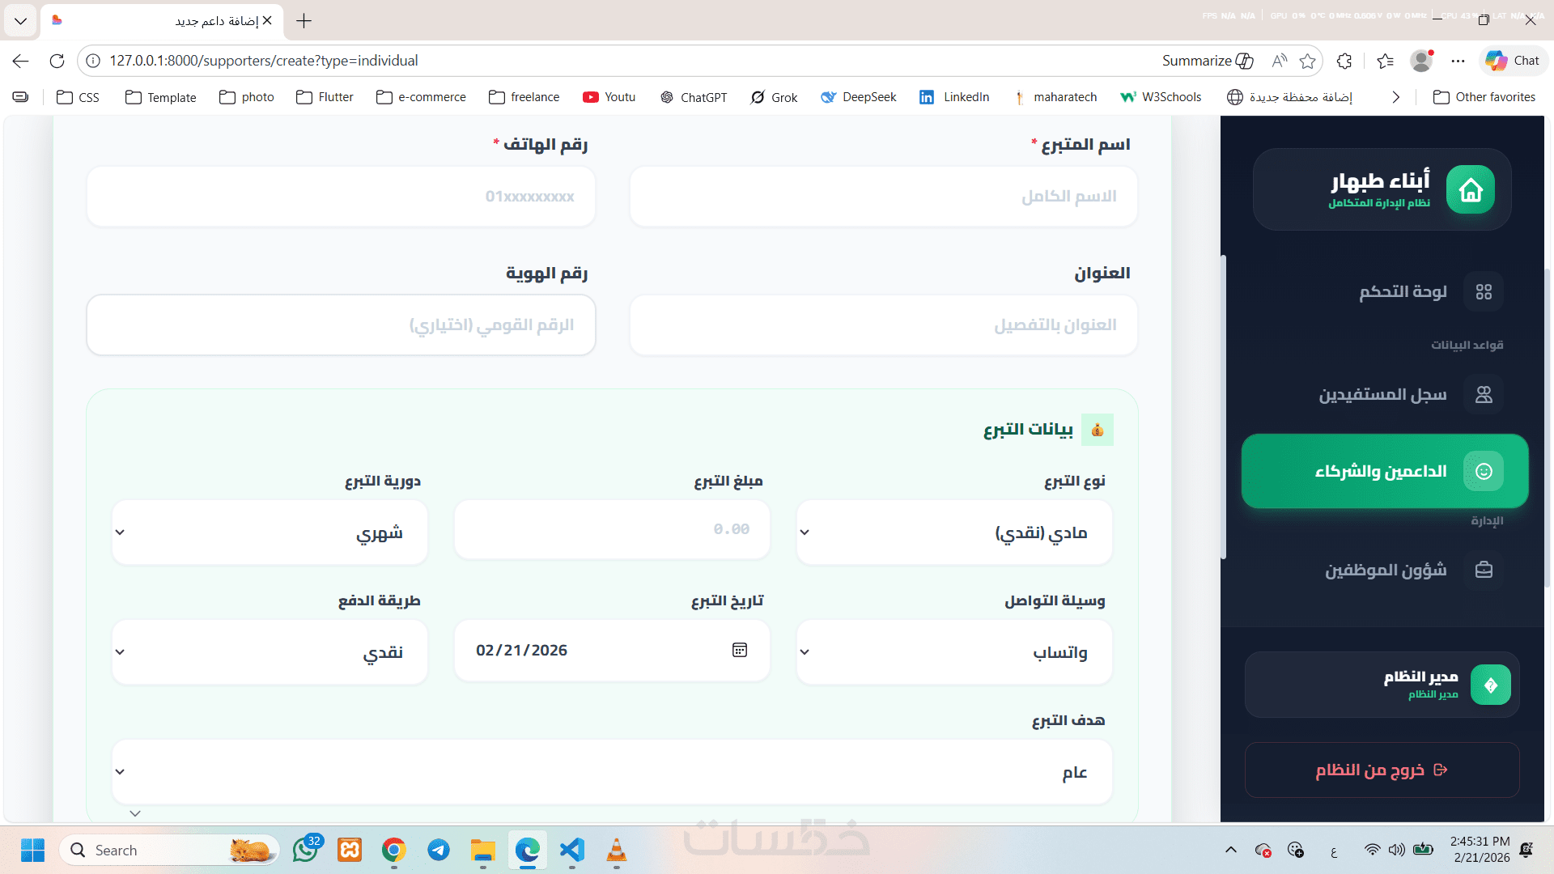Click the Summarize button in address bar
Viewport: 1554px width, 874px height.
click(x=1207, y=61)
